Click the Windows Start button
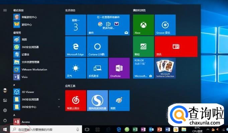 pos(5,129)
